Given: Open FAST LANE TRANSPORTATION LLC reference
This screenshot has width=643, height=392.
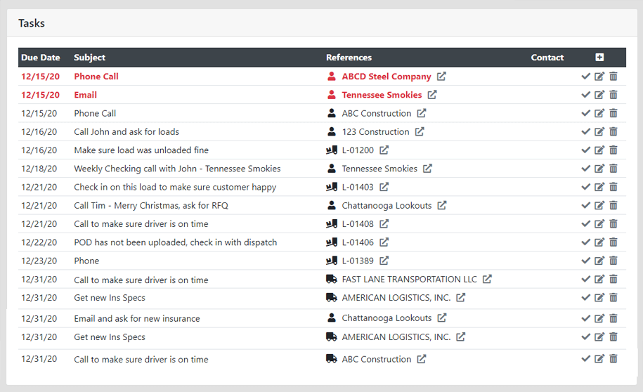Looking at the screenshot, I should point(409,279).
